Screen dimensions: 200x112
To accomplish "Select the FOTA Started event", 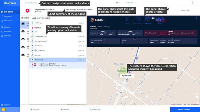I will point(58,46).
